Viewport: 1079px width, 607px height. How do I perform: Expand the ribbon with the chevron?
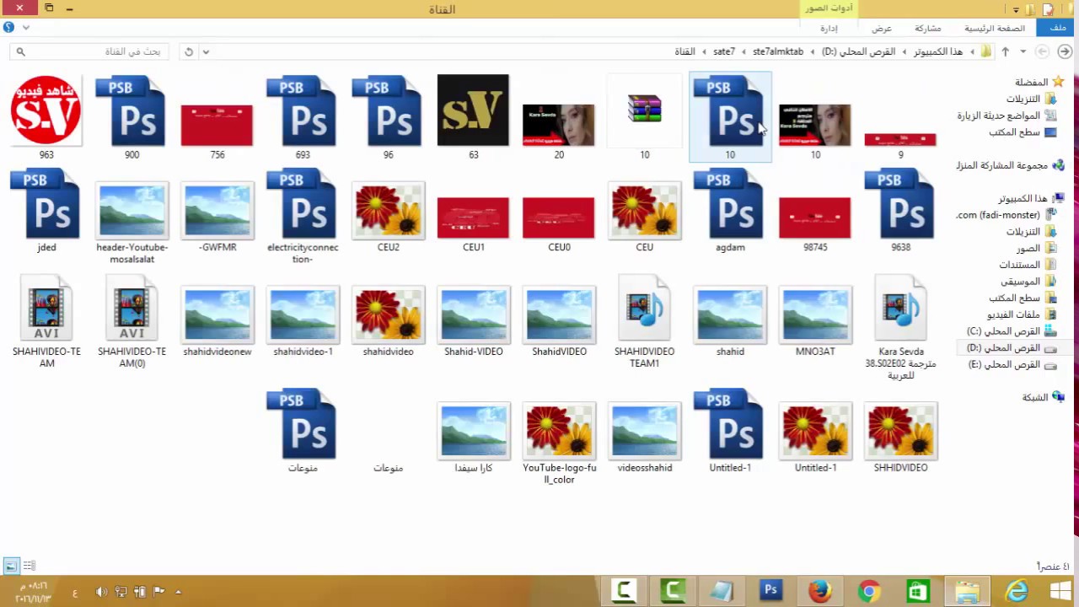(x=26, y=27)
